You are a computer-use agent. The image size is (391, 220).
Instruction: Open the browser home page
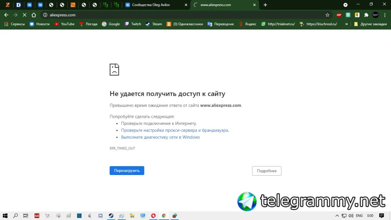34,15
